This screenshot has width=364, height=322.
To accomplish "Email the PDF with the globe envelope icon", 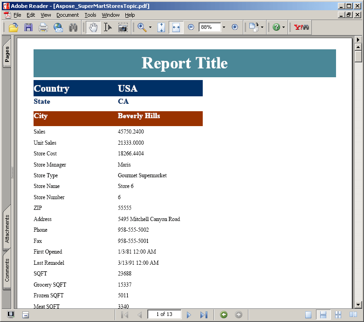I will (58, 27).
